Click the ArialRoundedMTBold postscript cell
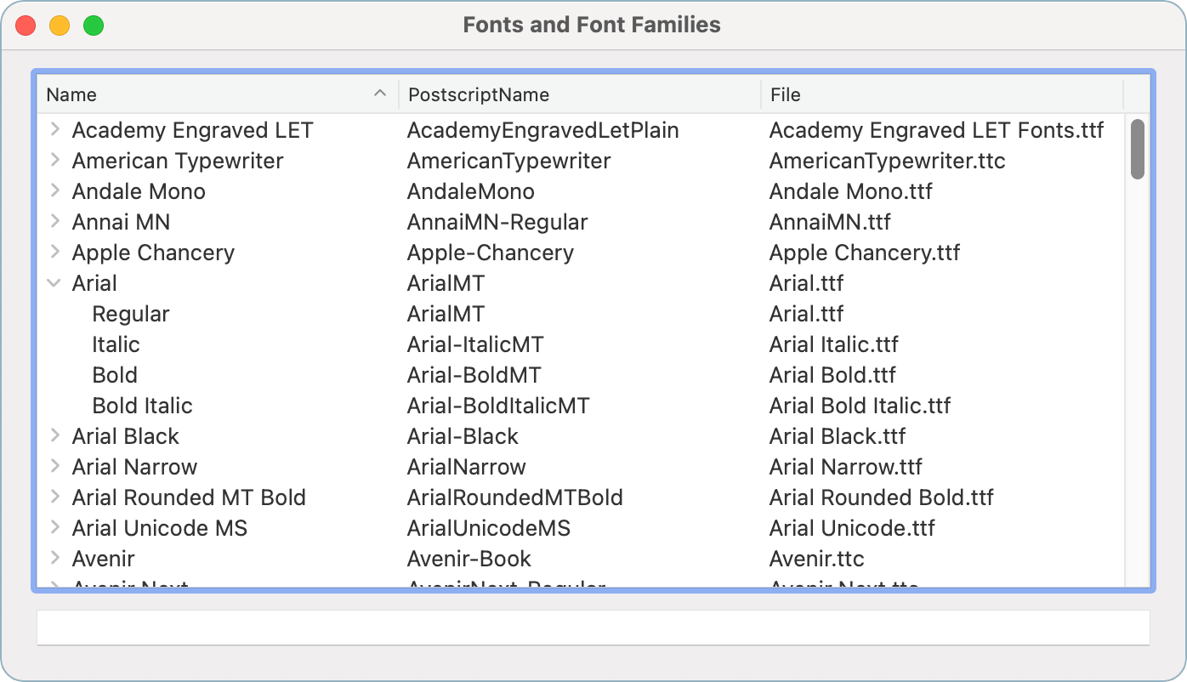Viewport: 1187px width, 682px height. [x=515, y=497]
